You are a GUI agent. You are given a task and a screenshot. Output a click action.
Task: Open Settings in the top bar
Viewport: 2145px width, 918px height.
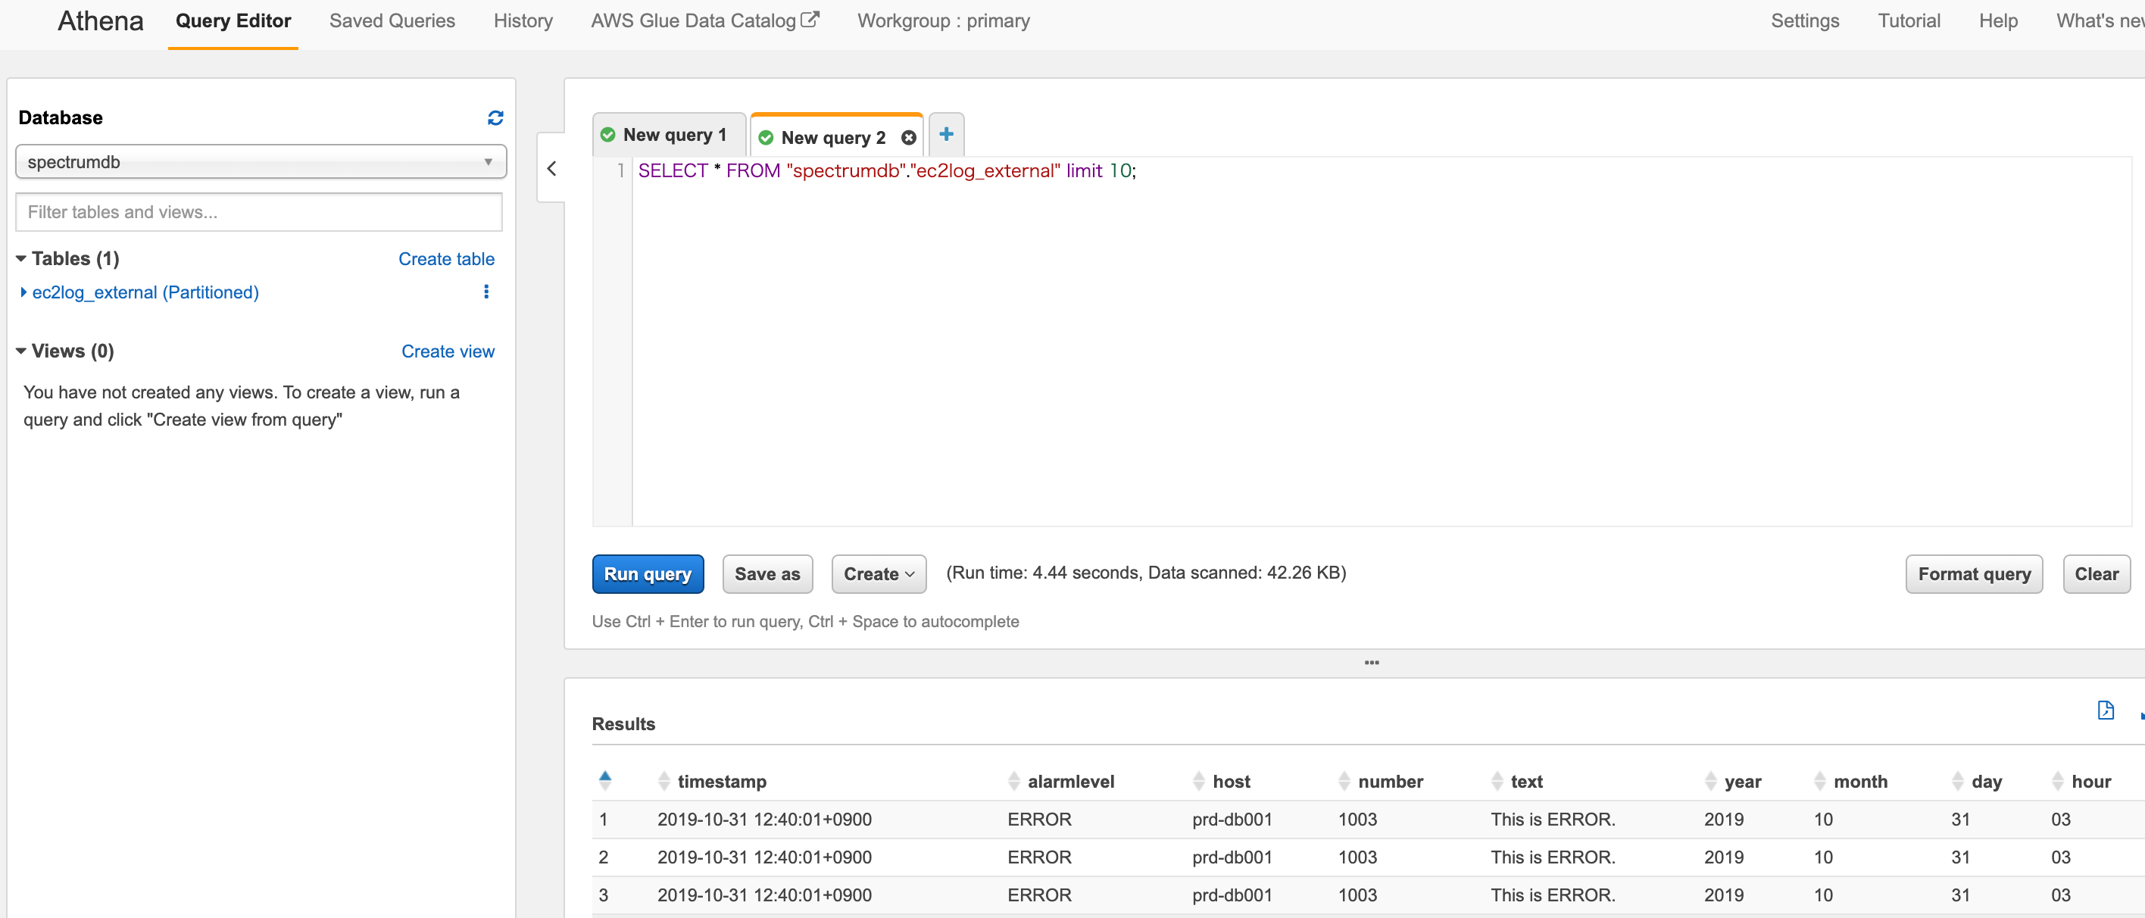click(x=1804, y=20)
